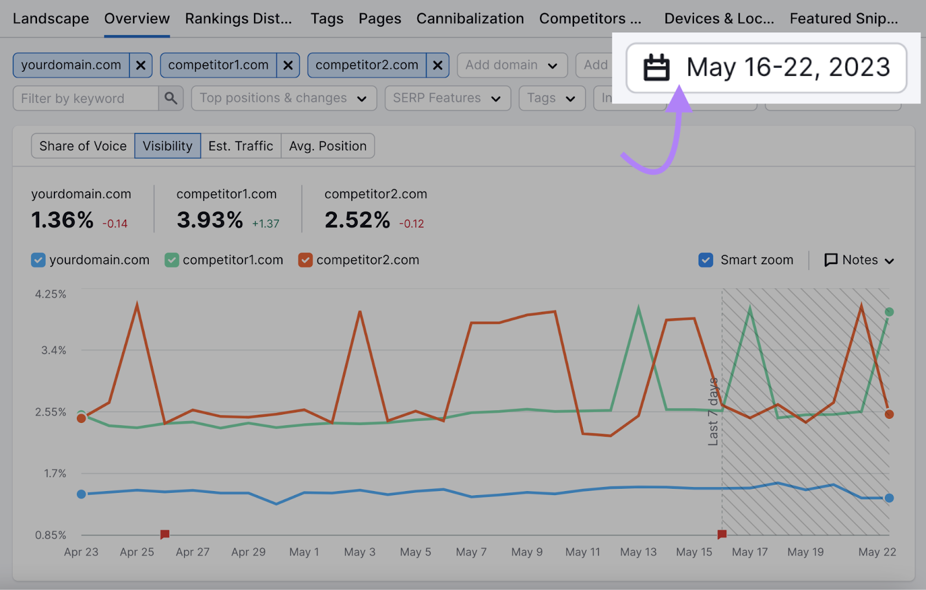Remove the competitor2.com domain chip

[x=437, y=65]
